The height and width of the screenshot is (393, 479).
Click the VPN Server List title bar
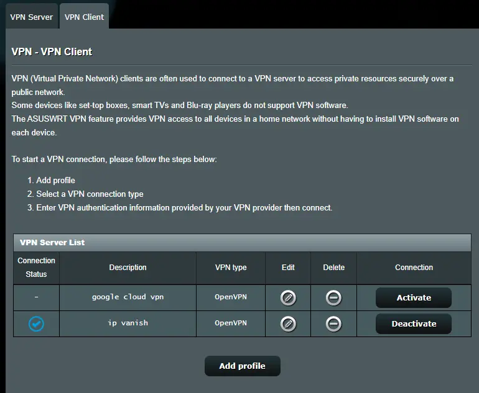(x=242, y=243)
